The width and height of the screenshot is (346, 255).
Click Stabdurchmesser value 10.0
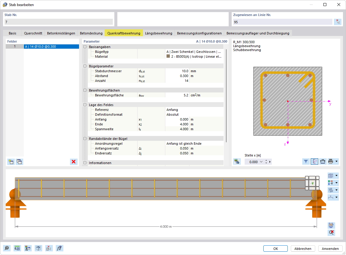click(177, 71)
